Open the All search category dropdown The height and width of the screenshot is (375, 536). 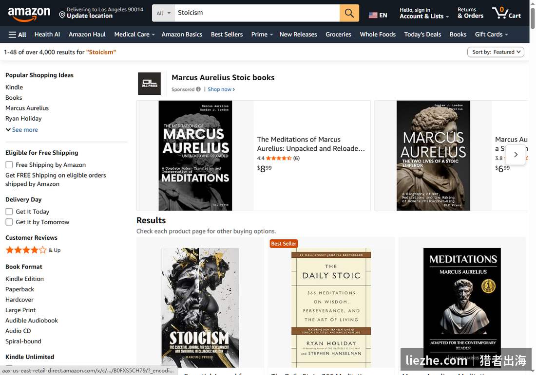[x=163, y=13]
